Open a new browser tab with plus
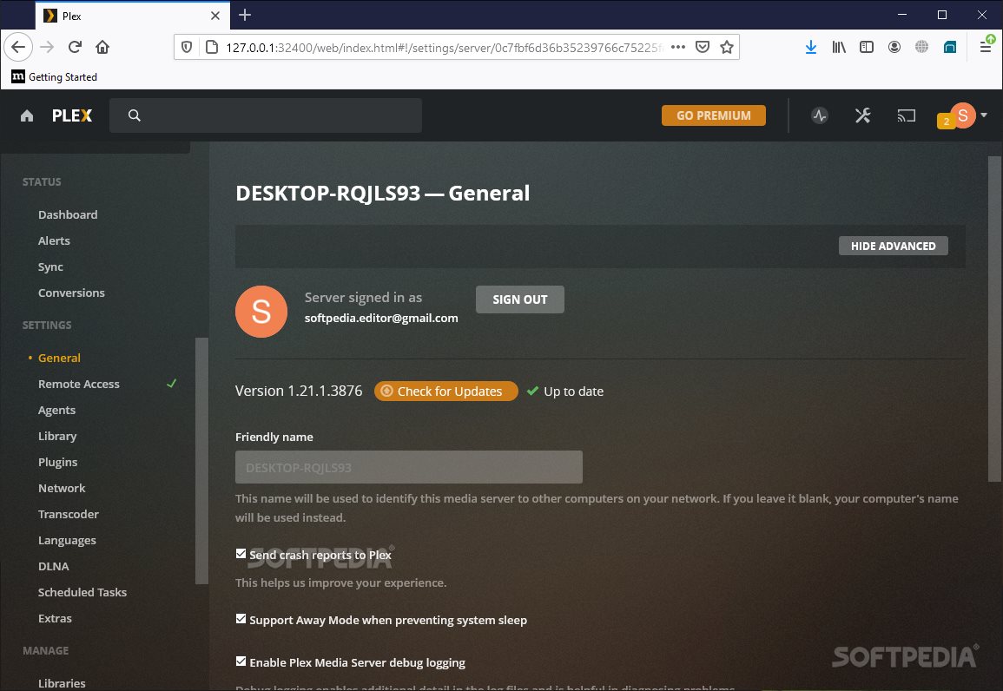The height and width of the screenshot is (691, 1003). click(x=244, y=16)
